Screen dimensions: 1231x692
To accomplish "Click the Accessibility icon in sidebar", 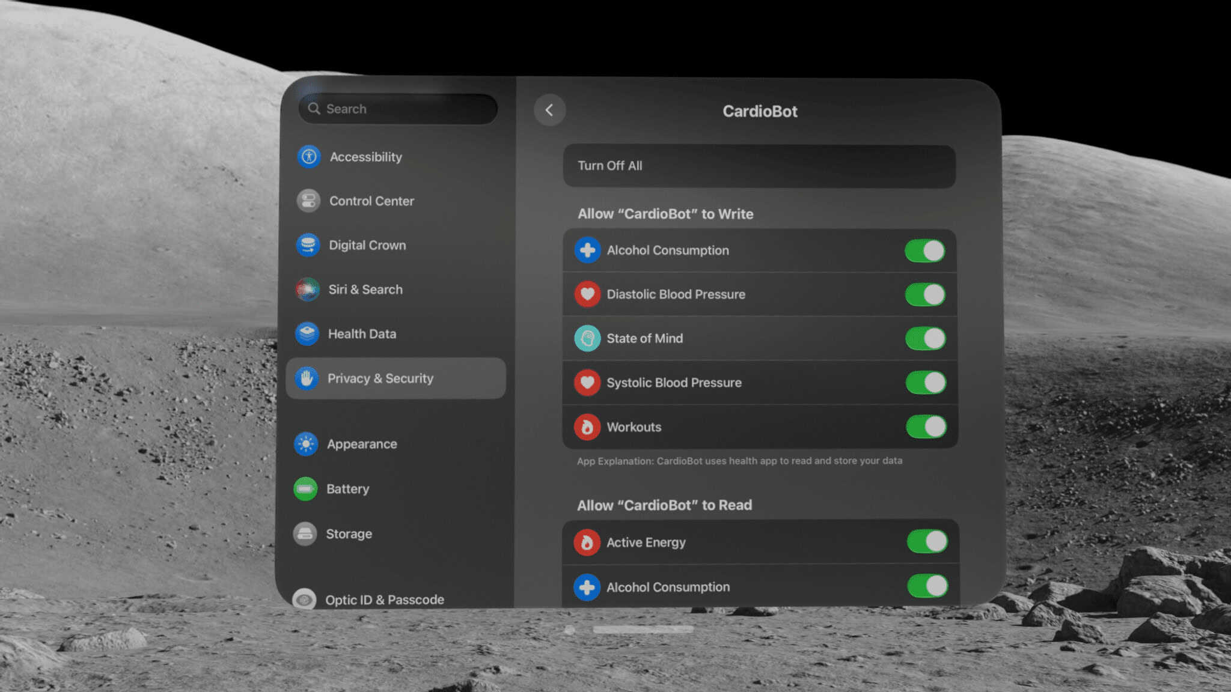I will pyautogui.click(x=309, y=157).
